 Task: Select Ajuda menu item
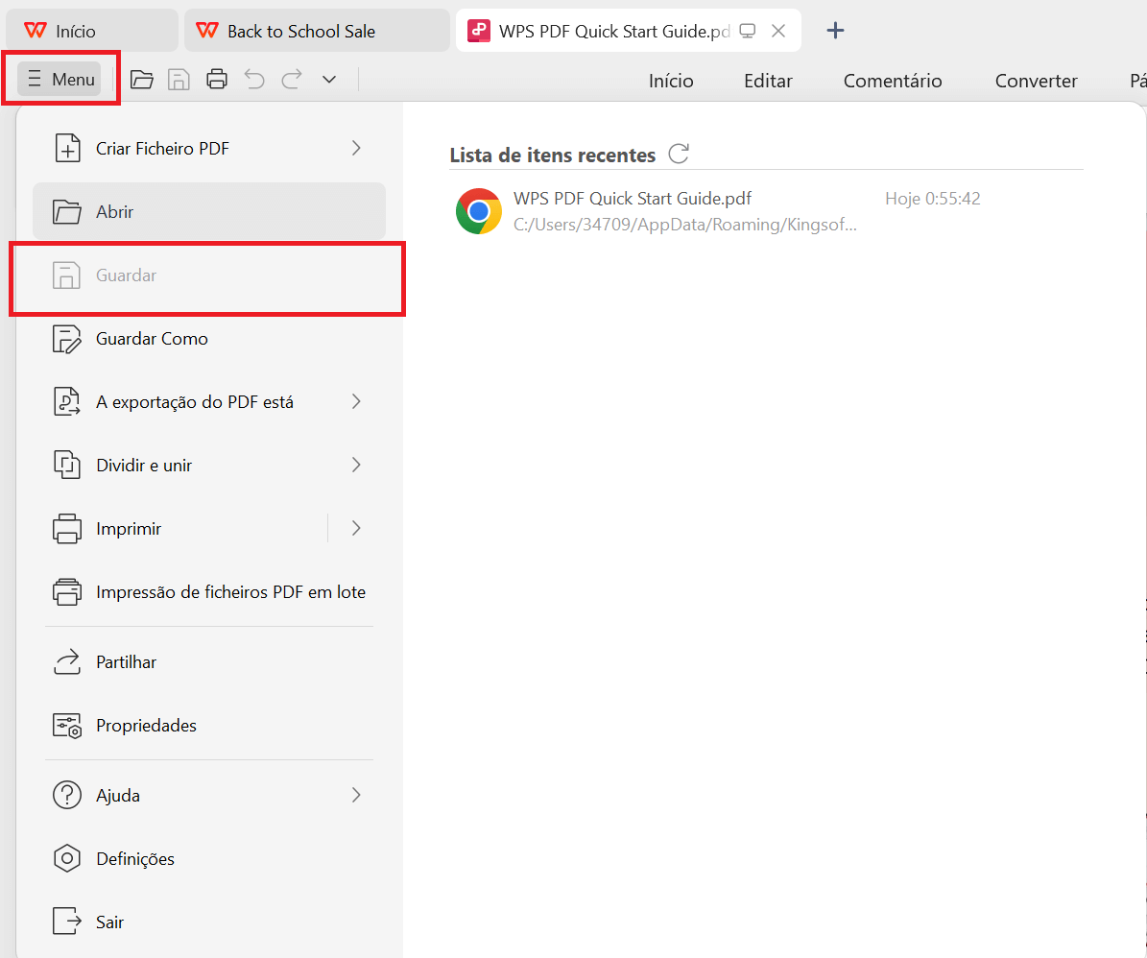pyautogui.click(x=209, y=795)
